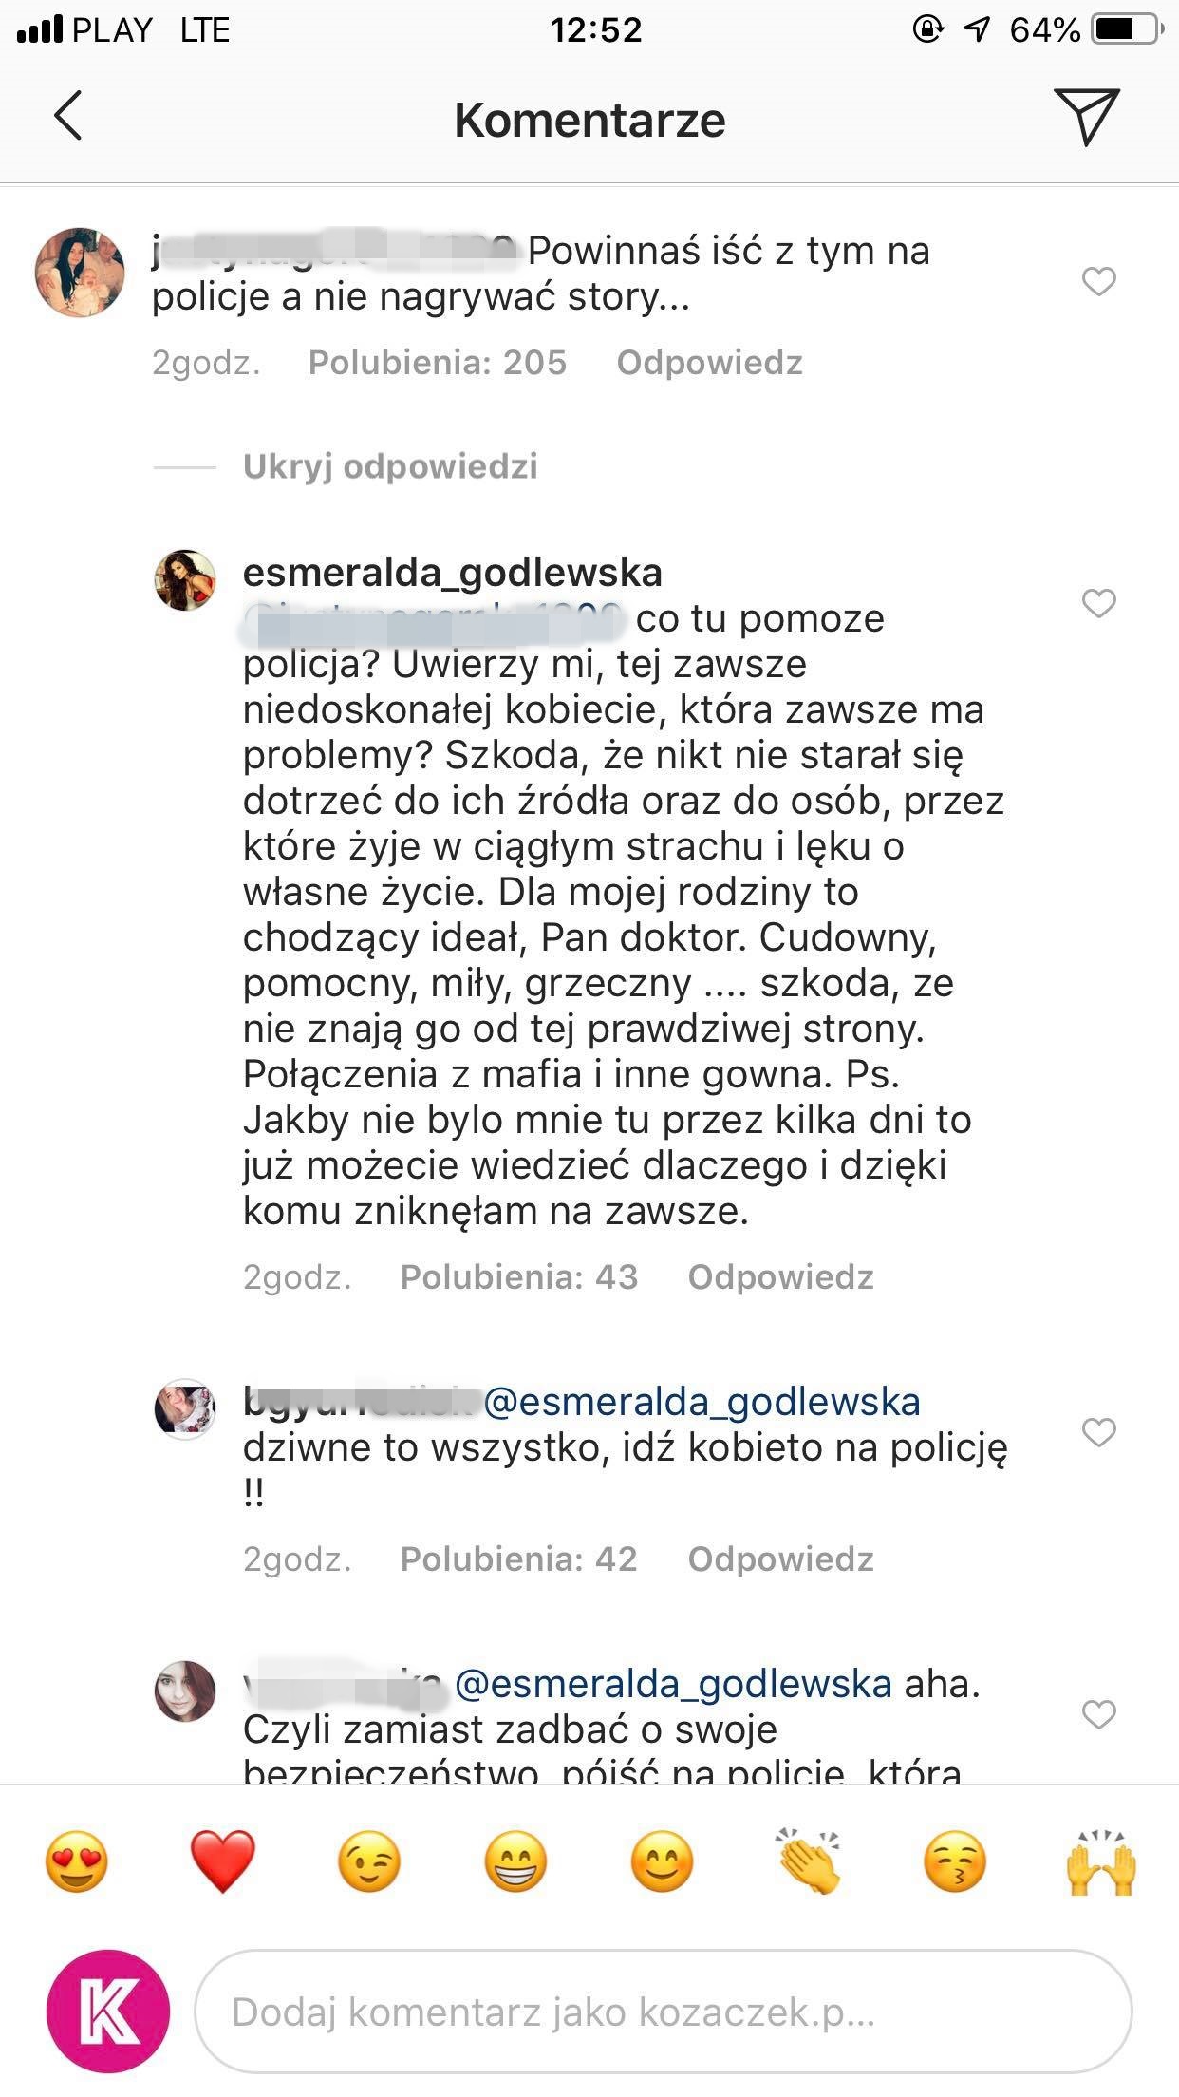This screenshot has height=2097, width=1179.
Task: Insert heart-eyes emoji reaction
Action: coord(77,1861)
